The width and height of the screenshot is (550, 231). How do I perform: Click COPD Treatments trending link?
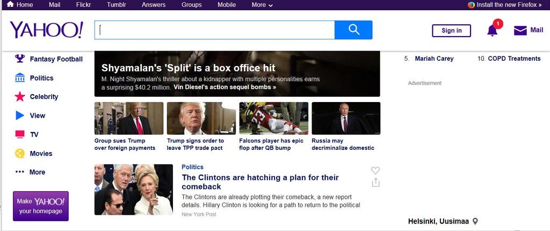[x=514, y=59]
